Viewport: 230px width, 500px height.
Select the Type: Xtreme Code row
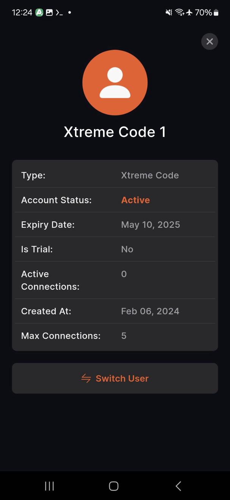(x=115, y=175)
